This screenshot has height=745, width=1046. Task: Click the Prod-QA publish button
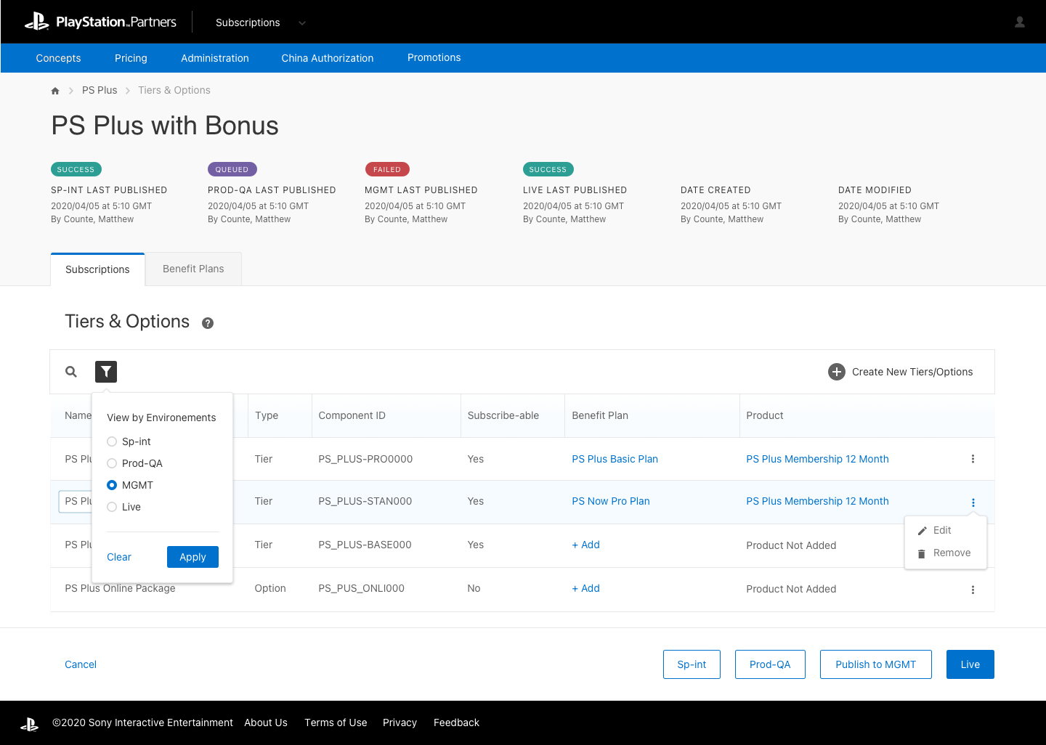coord(770,664)
